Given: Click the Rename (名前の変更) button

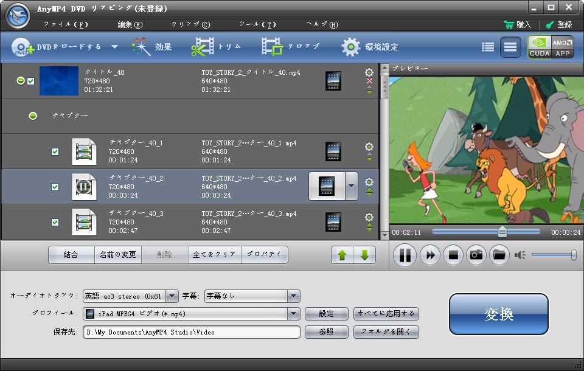Looking at the screenshot, I should pyautogui.click(x=117, y=255).
